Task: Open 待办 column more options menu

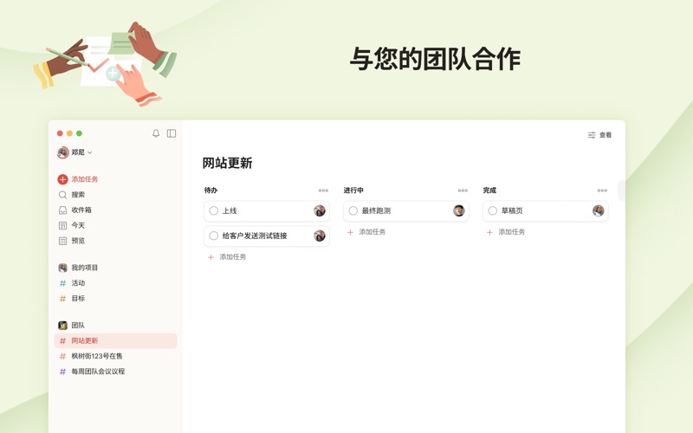Action: point(323,191)
